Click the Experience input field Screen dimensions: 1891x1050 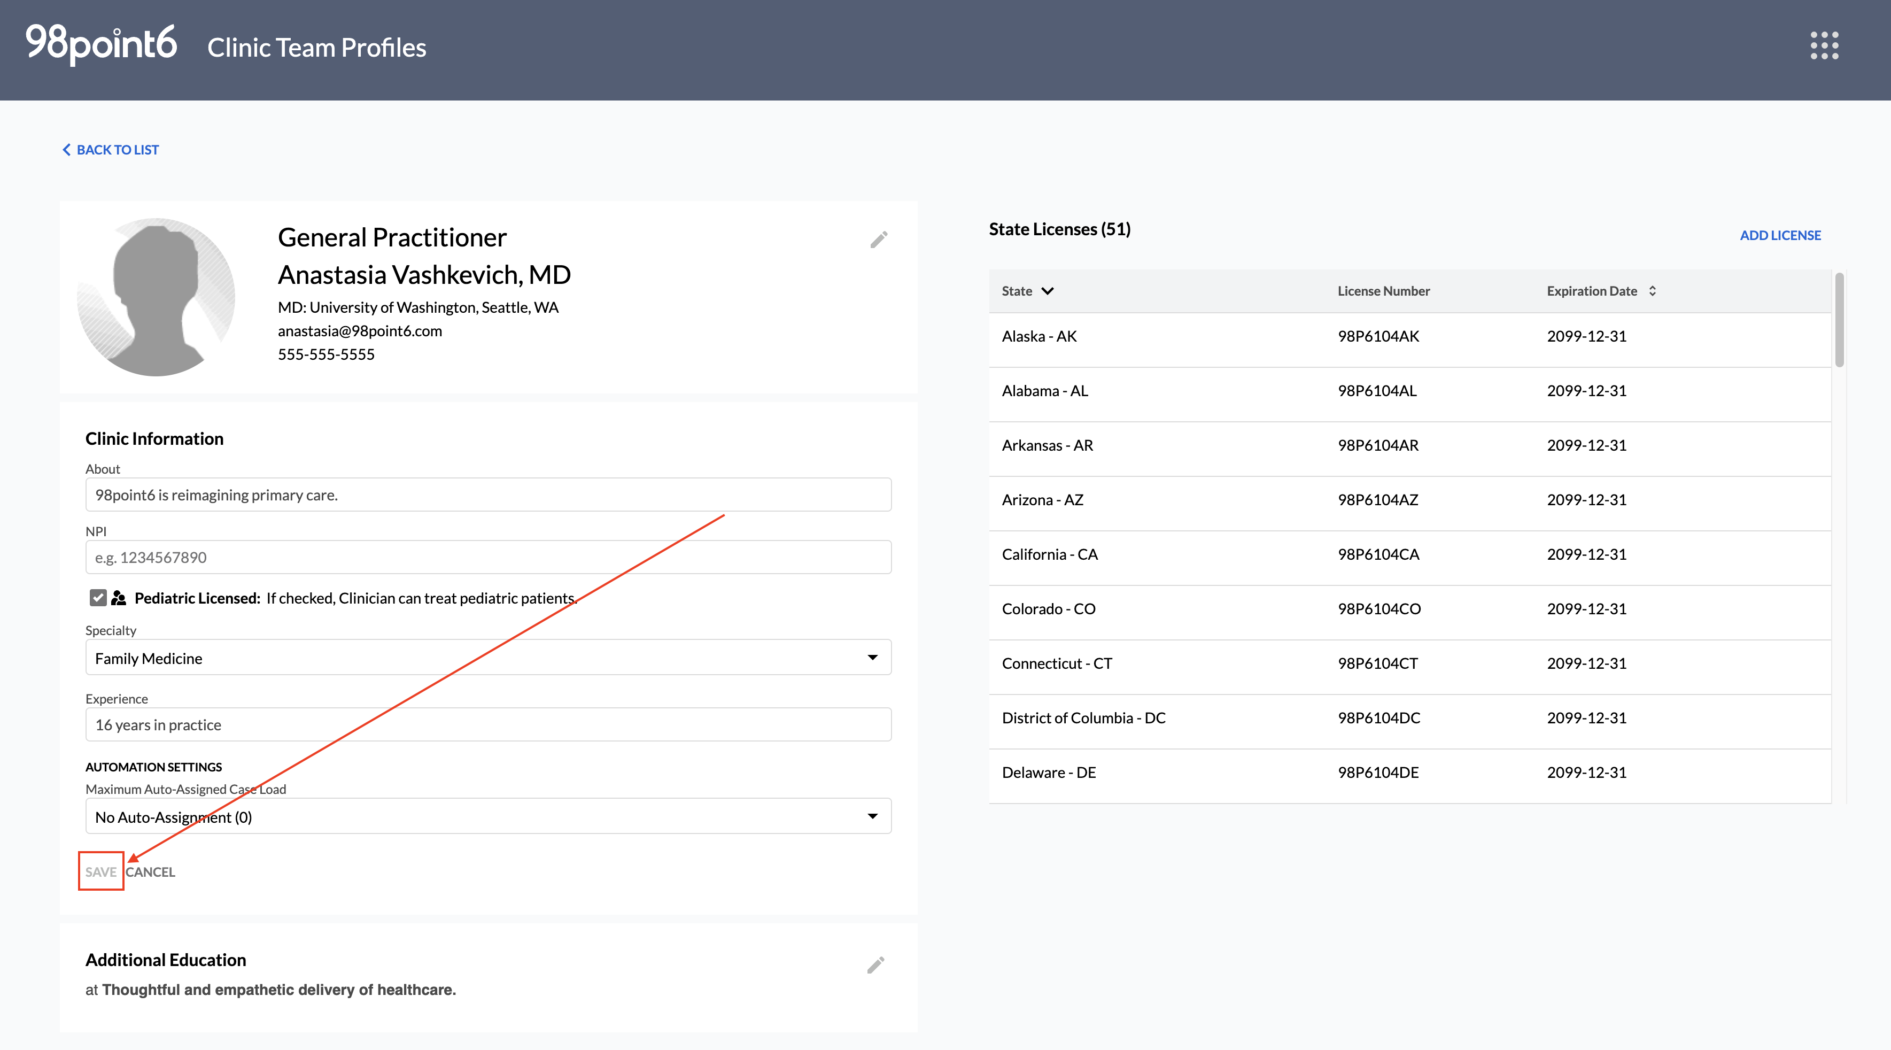click(488, 725)
